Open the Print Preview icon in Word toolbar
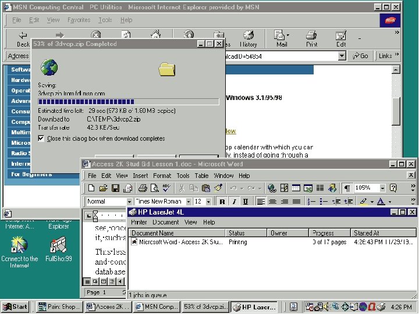419x314 pixels. pos(155,188)
